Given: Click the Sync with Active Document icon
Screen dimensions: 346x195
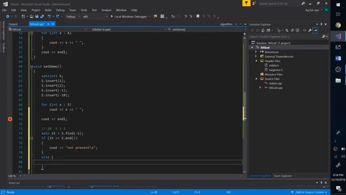Looking at the screenshot, I should coord(287,30).
